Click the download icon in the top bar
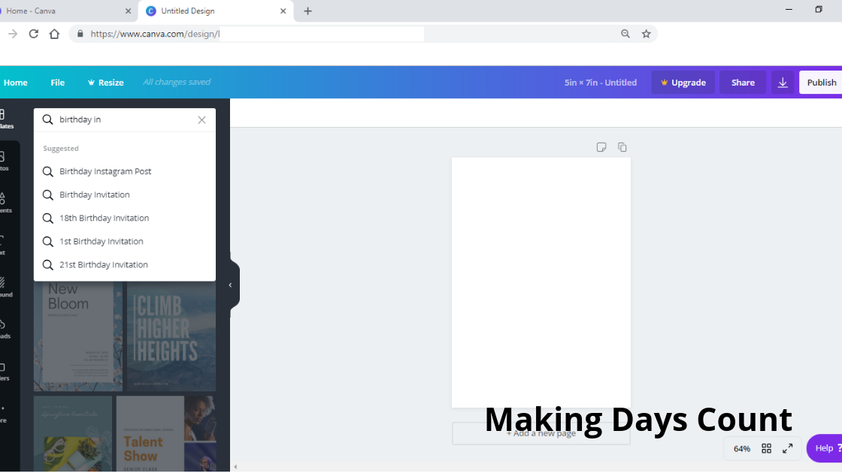 click(783, 83)
